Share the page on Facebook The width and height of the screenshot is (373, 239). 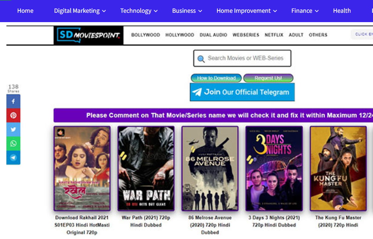(13, 101)
